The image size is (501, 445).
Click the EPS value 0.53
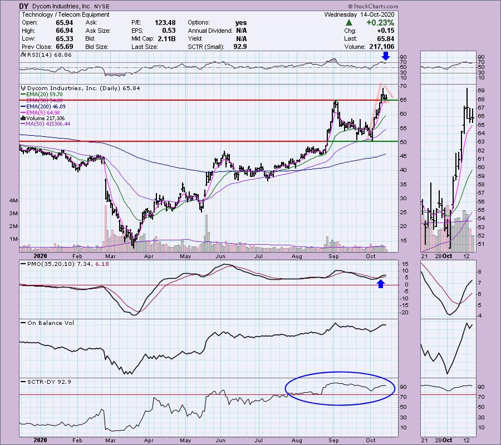click(169, 31)
